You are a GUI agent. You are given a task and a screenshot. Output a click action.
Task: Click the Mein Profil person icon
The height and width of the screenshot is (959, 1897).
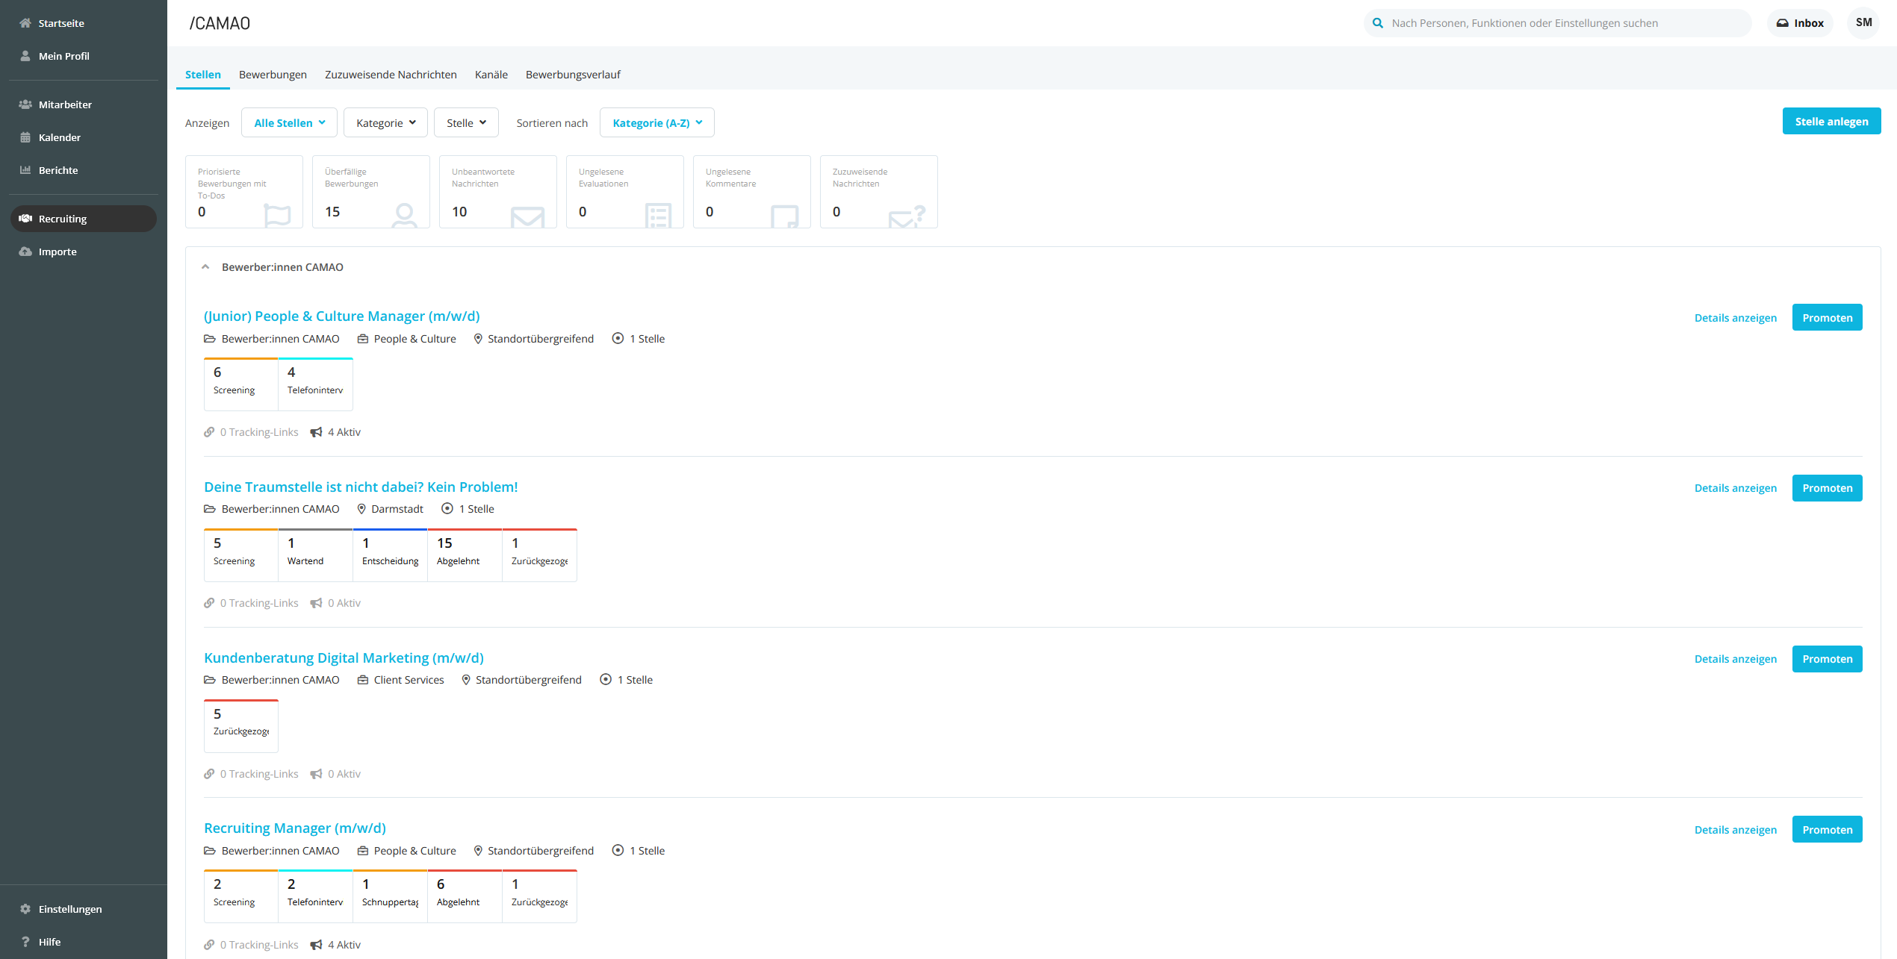coord(25,56)
